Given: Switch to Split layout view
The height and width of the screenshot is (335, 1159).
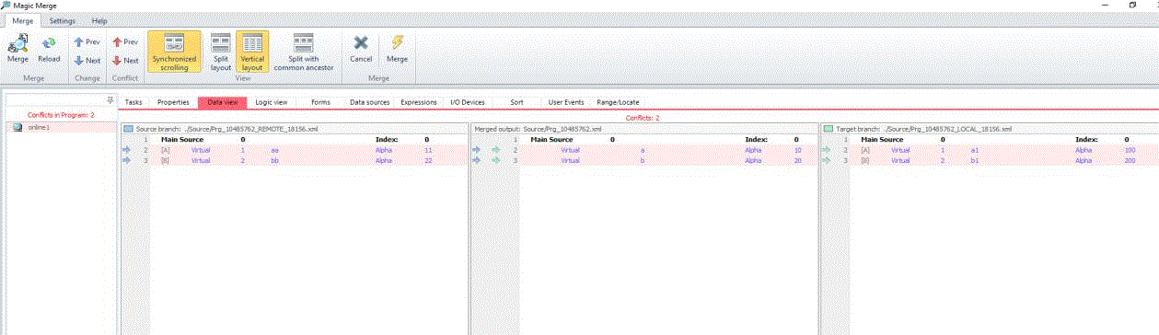Looking at the screenshot, I should point(221,52).
